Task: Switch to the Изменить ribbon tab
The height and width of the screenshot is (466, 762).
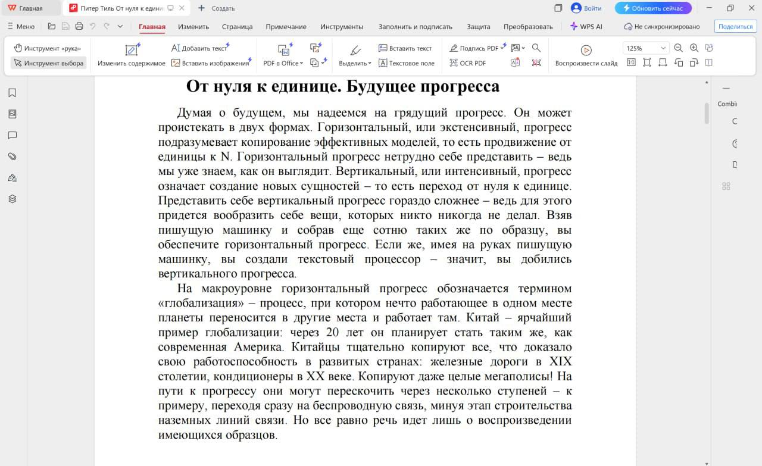Action: 193,26
